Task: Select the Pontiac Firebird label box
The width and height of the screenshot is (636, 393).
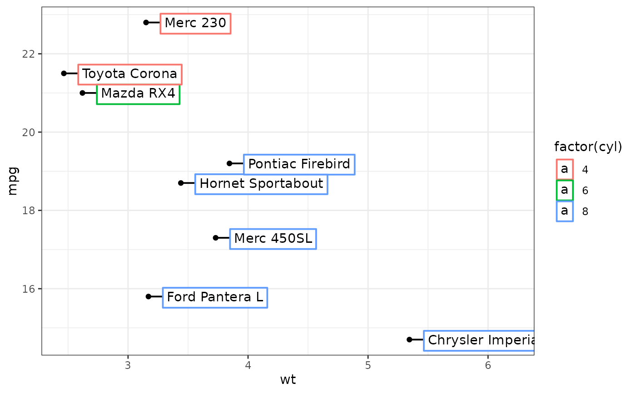Action: pyautogui.click(x=299, y=164)
